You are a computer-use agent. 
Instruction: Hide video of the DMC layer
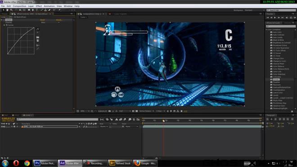2,126
